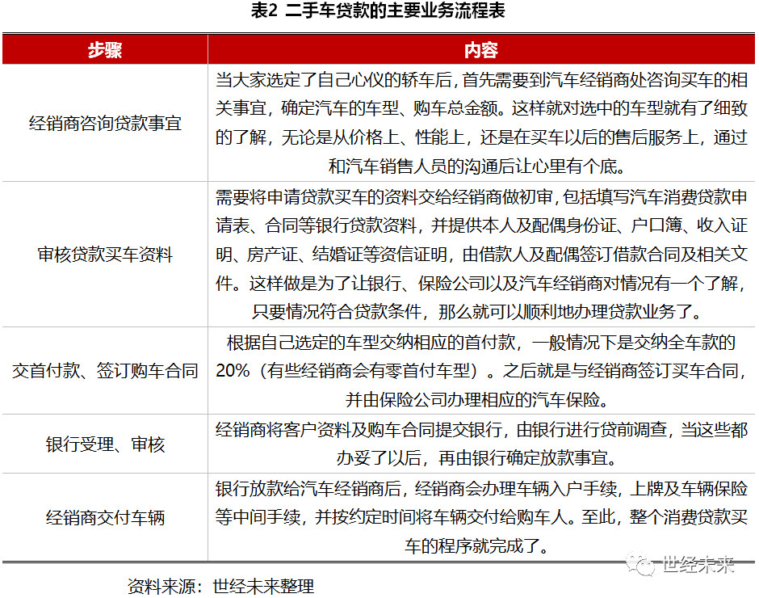This screenshot has width=759, height=598.
Task: Click the paragraph starting 银行放款给汽车经销商后
Action: tap(481, 517)
